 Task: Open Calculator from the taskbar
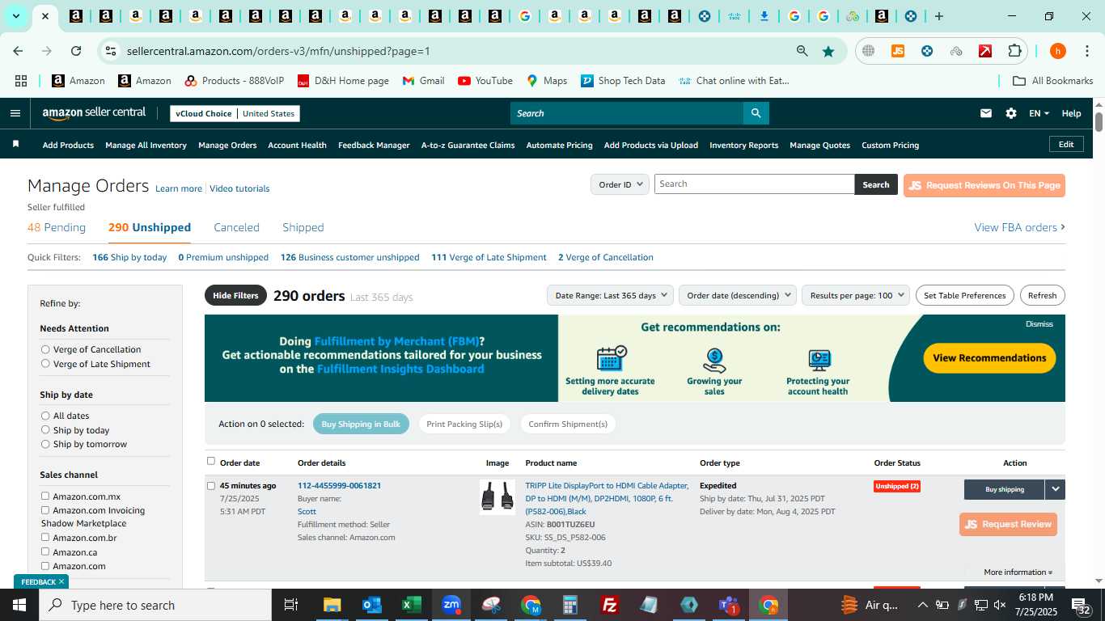tap(570, 605)
